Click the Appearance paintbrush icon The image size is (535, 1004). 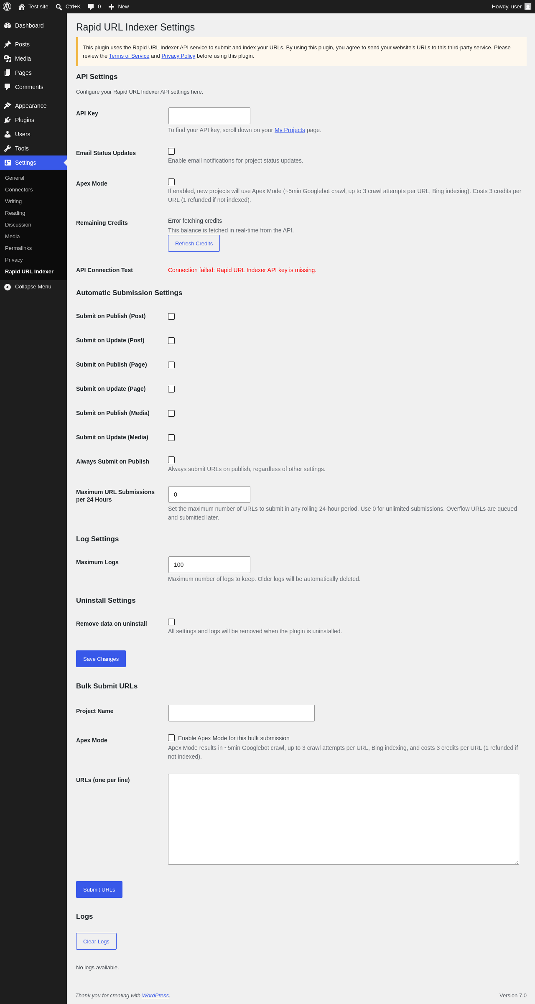pos(8,106)
